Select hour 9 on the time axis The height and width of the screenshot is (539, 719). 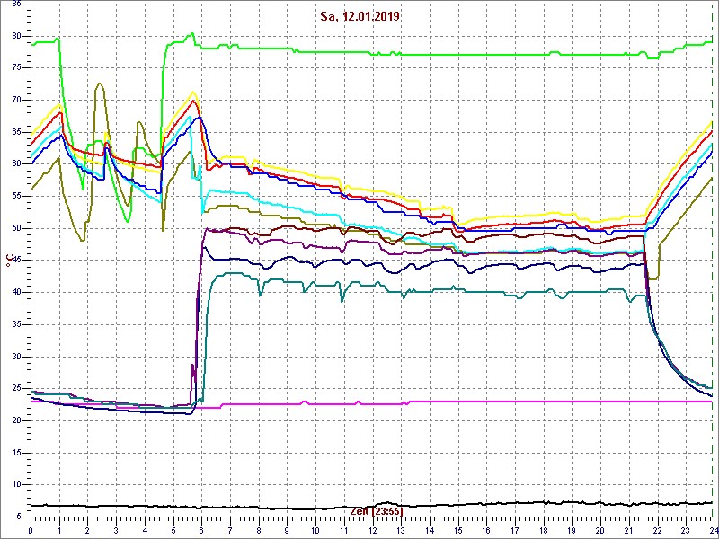coord(287,530)
